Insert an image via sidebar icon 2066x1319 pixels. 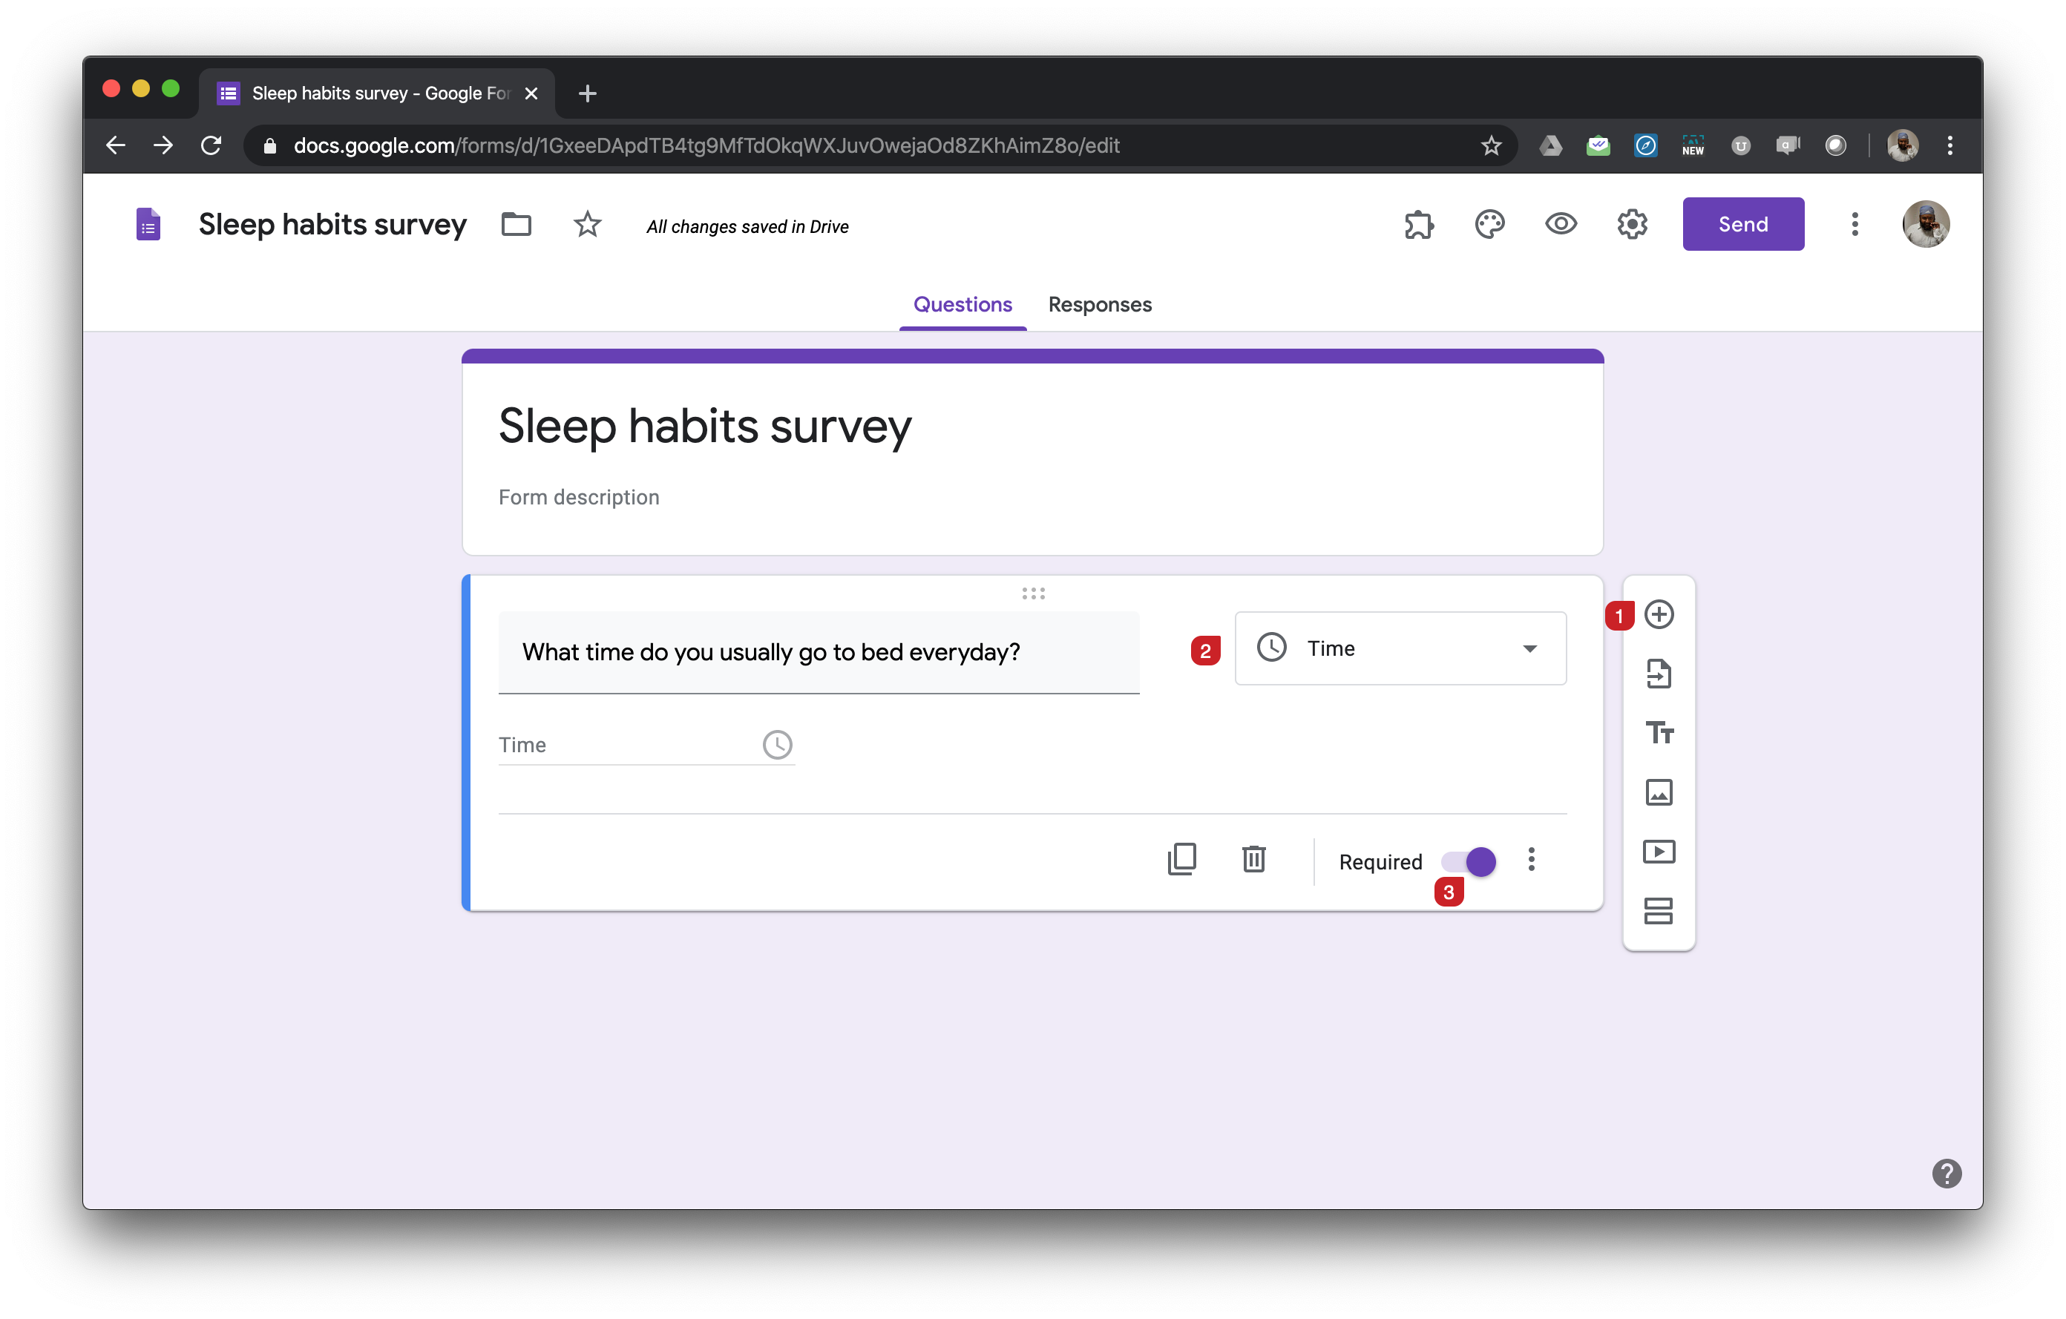coord(1659,792)
